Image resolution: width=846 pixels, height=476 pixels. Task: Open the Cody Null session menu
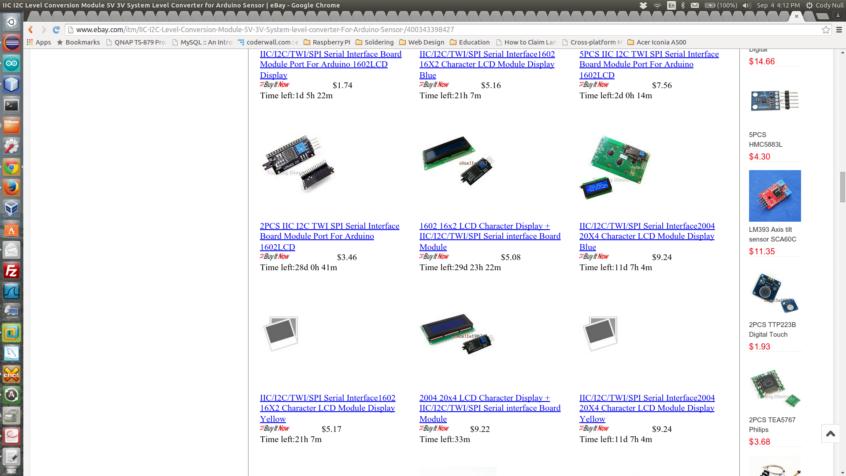pyautogui.click(x=824, y=5)
